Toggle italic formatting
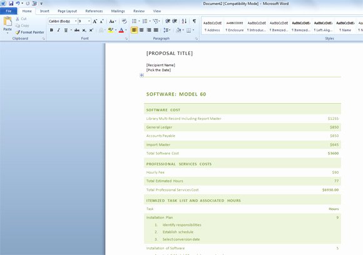The width and height of the screenshot is (363, 255). [59, 30]
